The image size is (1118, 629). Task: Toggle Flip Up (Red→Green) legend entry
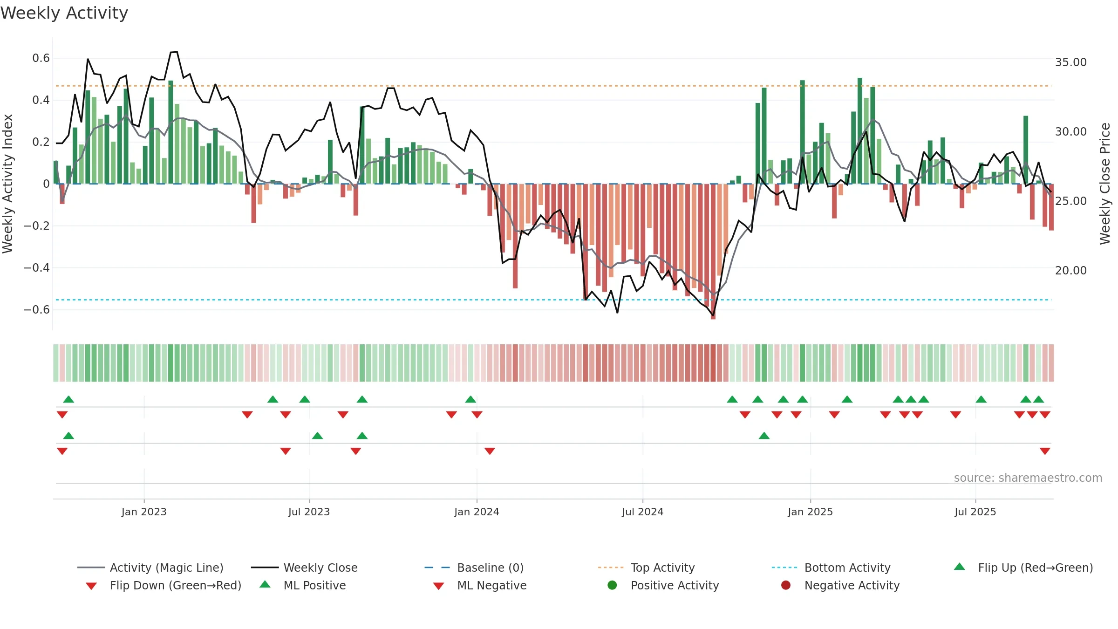1023,567
